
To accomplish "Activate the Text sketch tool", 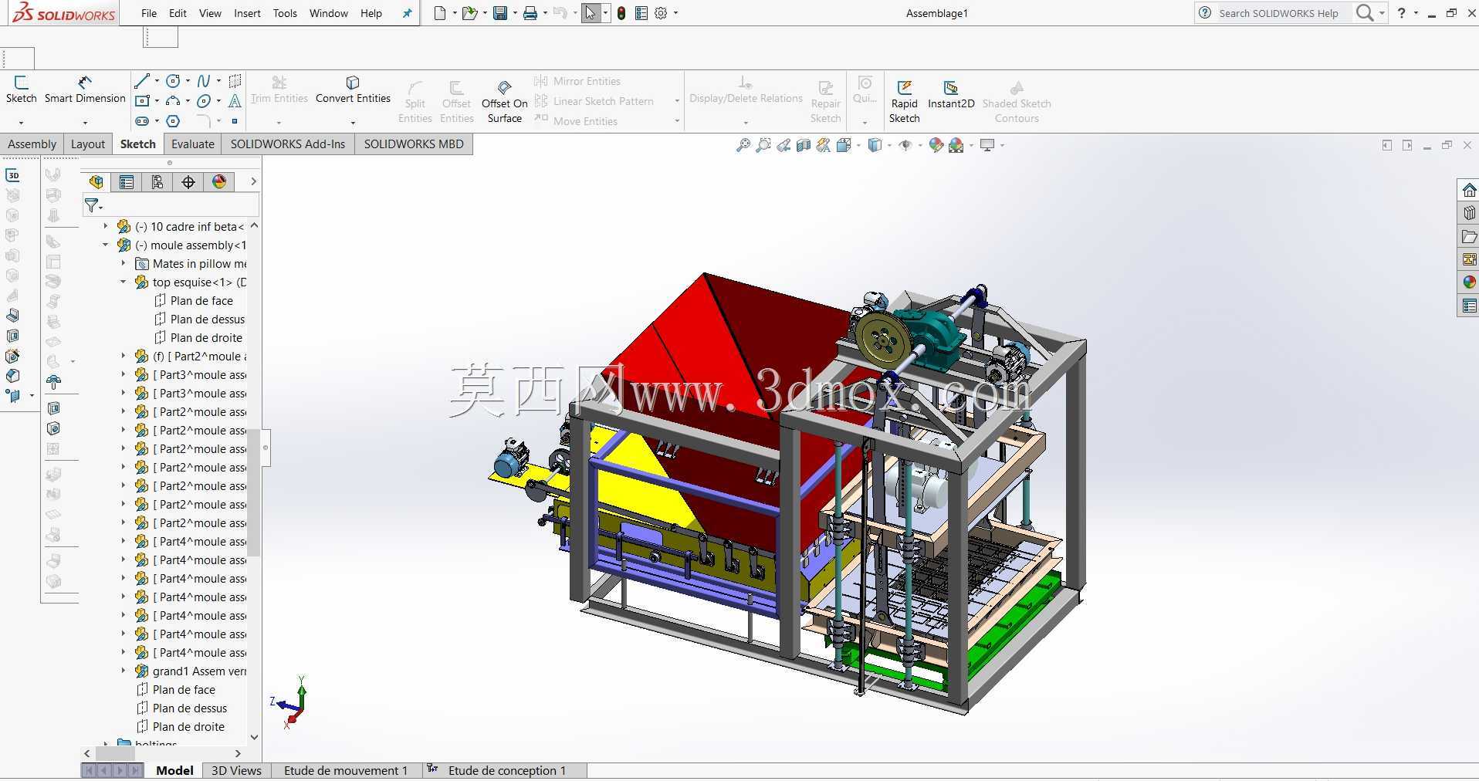I will (235, 101).
